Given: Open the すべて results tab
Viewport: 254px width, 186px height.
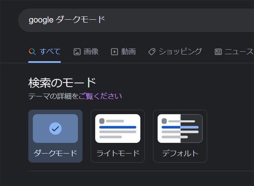Looking at the screenshot, I should [50, 52].
